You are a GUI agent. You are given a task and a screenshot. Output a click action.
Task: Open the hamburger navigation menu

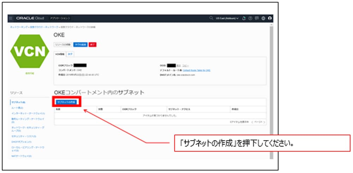click(11, 18)
